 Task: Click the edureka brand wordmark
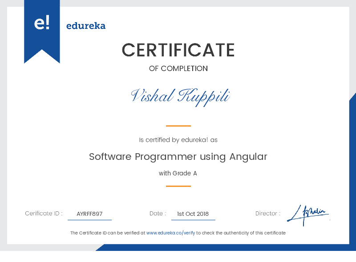coord(86,26)
